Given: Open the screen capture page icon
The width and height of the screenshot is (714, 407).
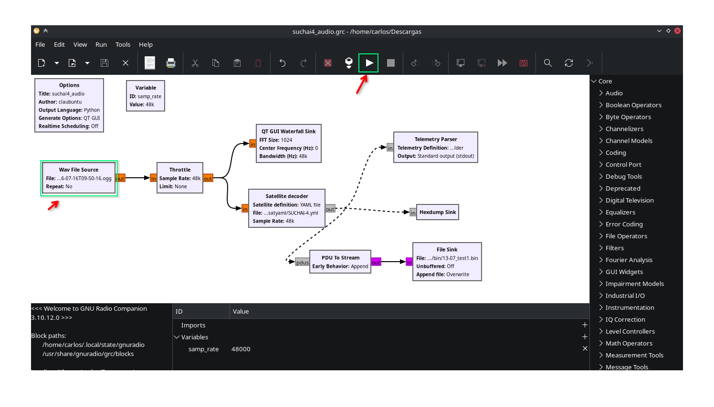Looking at the screenshot, I should (150, 63).
